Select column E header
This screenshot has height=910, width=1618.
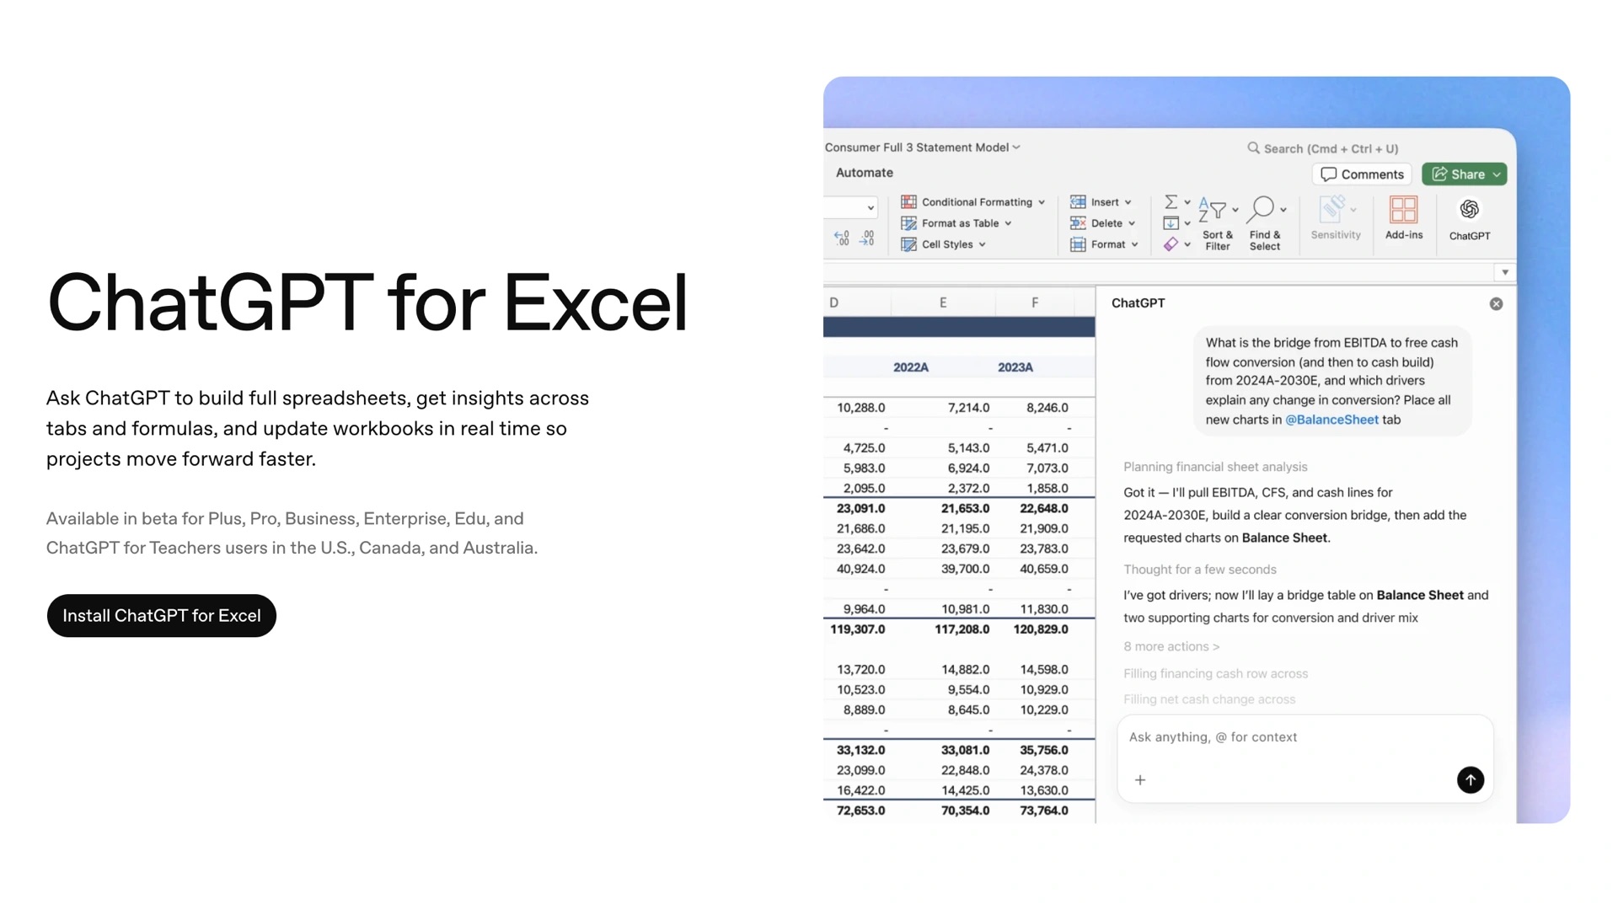[942, 302]
